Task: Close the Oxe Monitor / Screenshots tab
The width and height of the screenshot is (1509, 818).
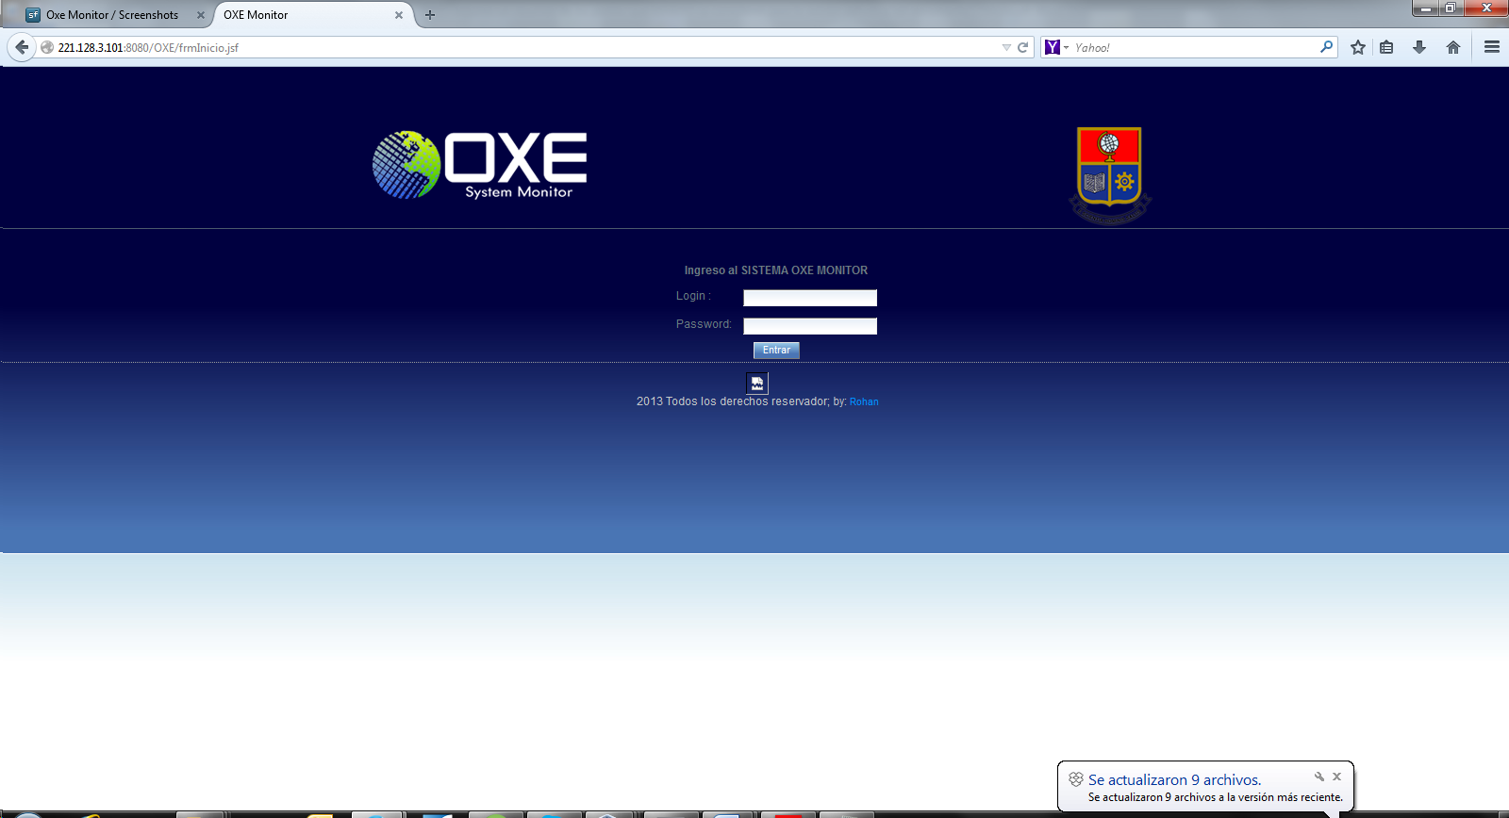Action: [x=201, y=15]
